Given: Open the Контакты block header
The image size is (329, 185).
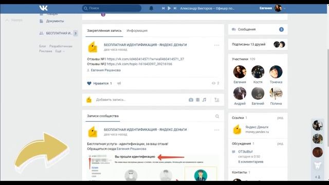Looking at the screenshot, I should click(x=241, y=173).
